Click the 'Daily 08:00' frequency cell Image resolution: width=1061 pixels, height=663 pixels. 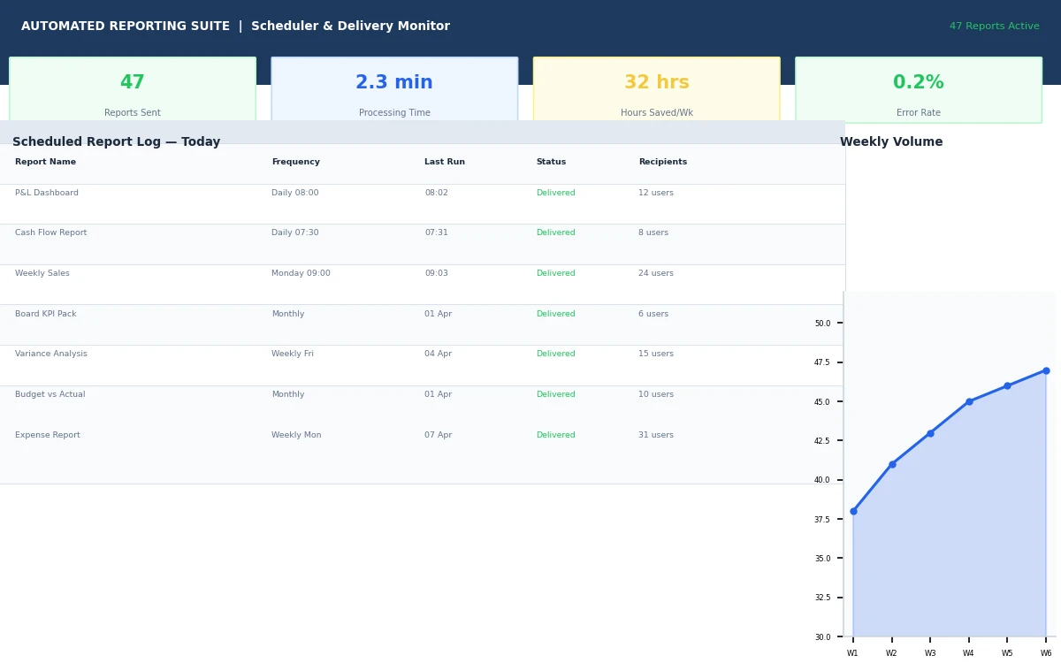pos(295,193)
